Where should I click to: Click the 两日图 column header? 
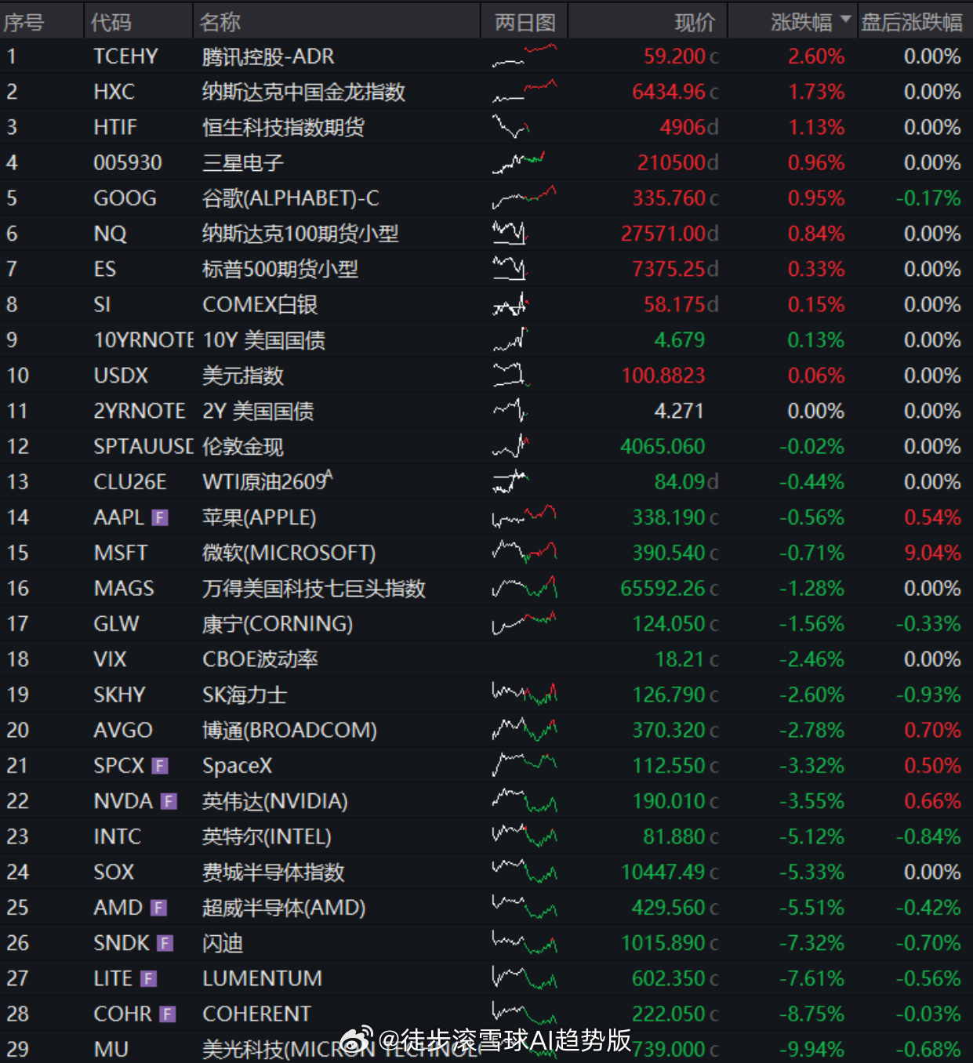(x=525, y=22)
